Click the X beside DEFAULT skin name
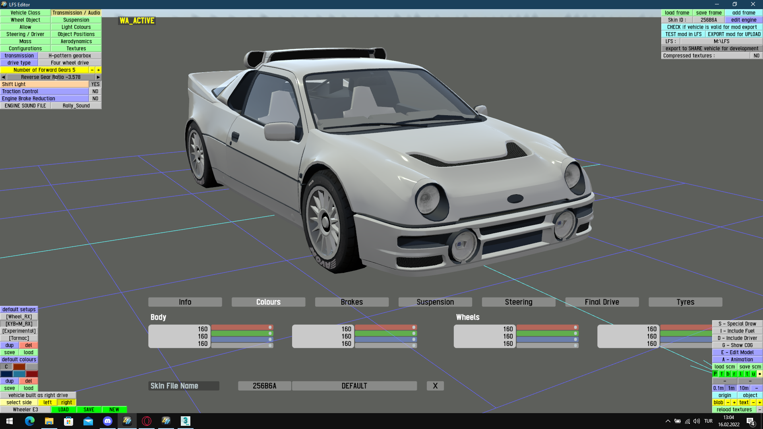The width and height of the screenshot is (763, 429). click(435, 386)
